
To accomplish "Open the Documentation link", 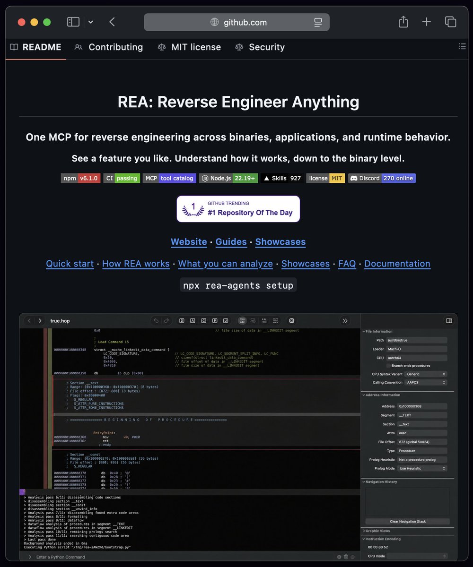I will click(x=397, y=264).
